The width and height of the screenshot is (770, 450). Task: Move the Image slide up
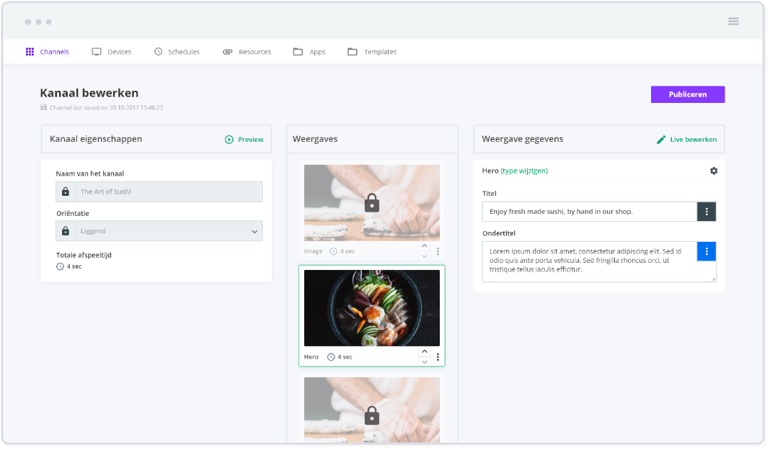425,246
